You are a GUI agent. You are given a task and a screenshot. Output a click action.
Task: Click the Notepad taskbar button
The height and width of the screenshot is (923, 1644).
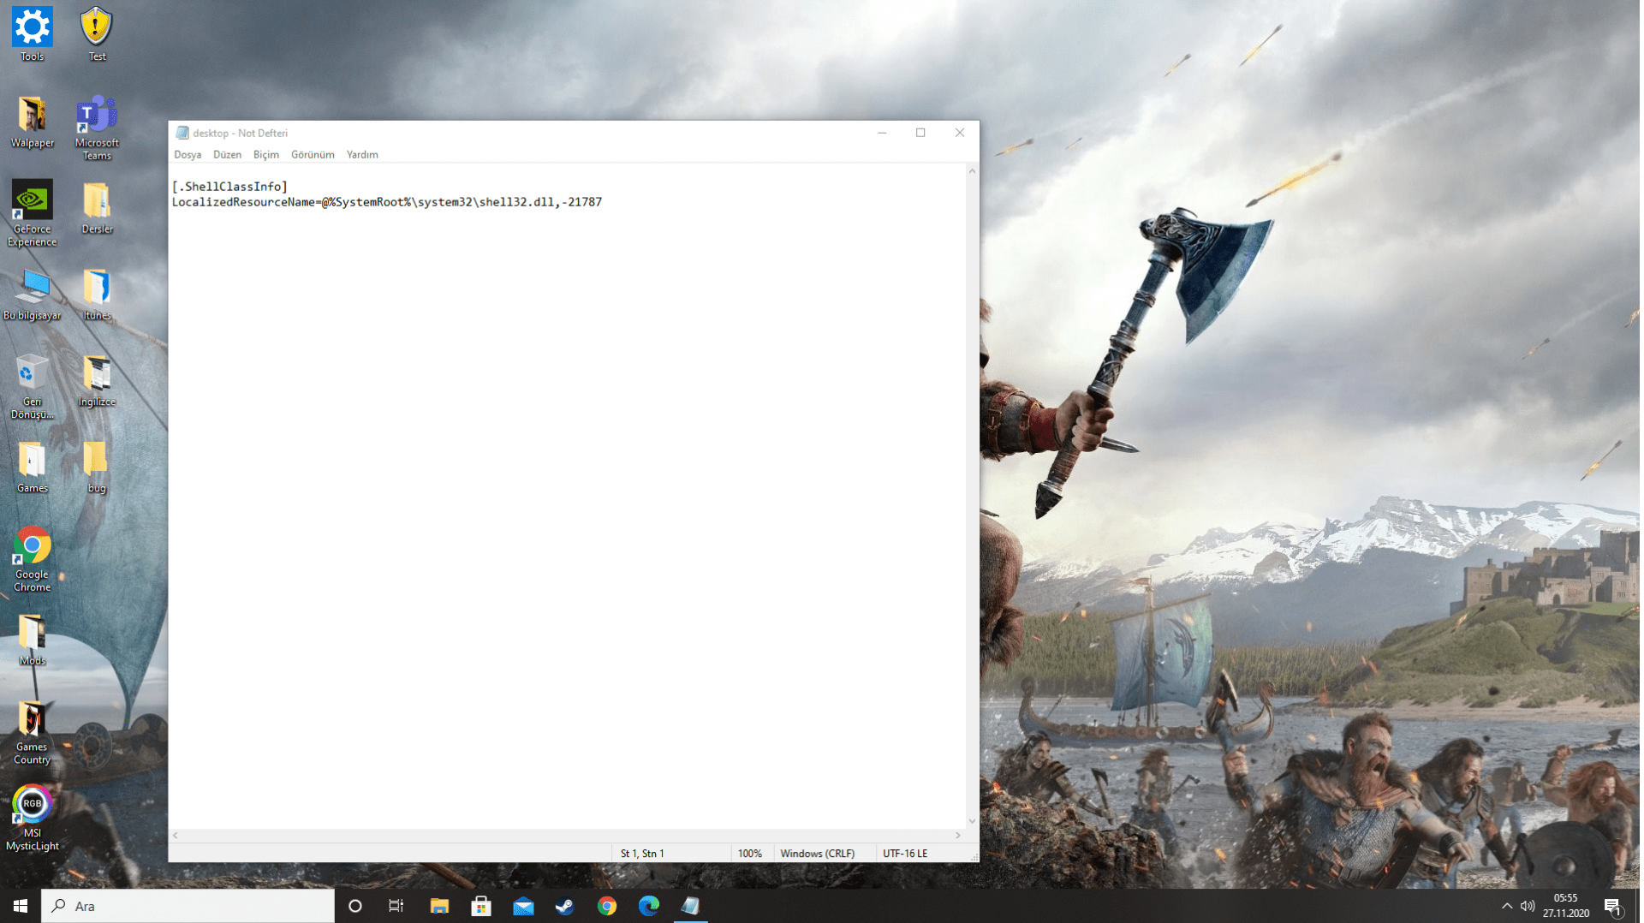(690, 906)
